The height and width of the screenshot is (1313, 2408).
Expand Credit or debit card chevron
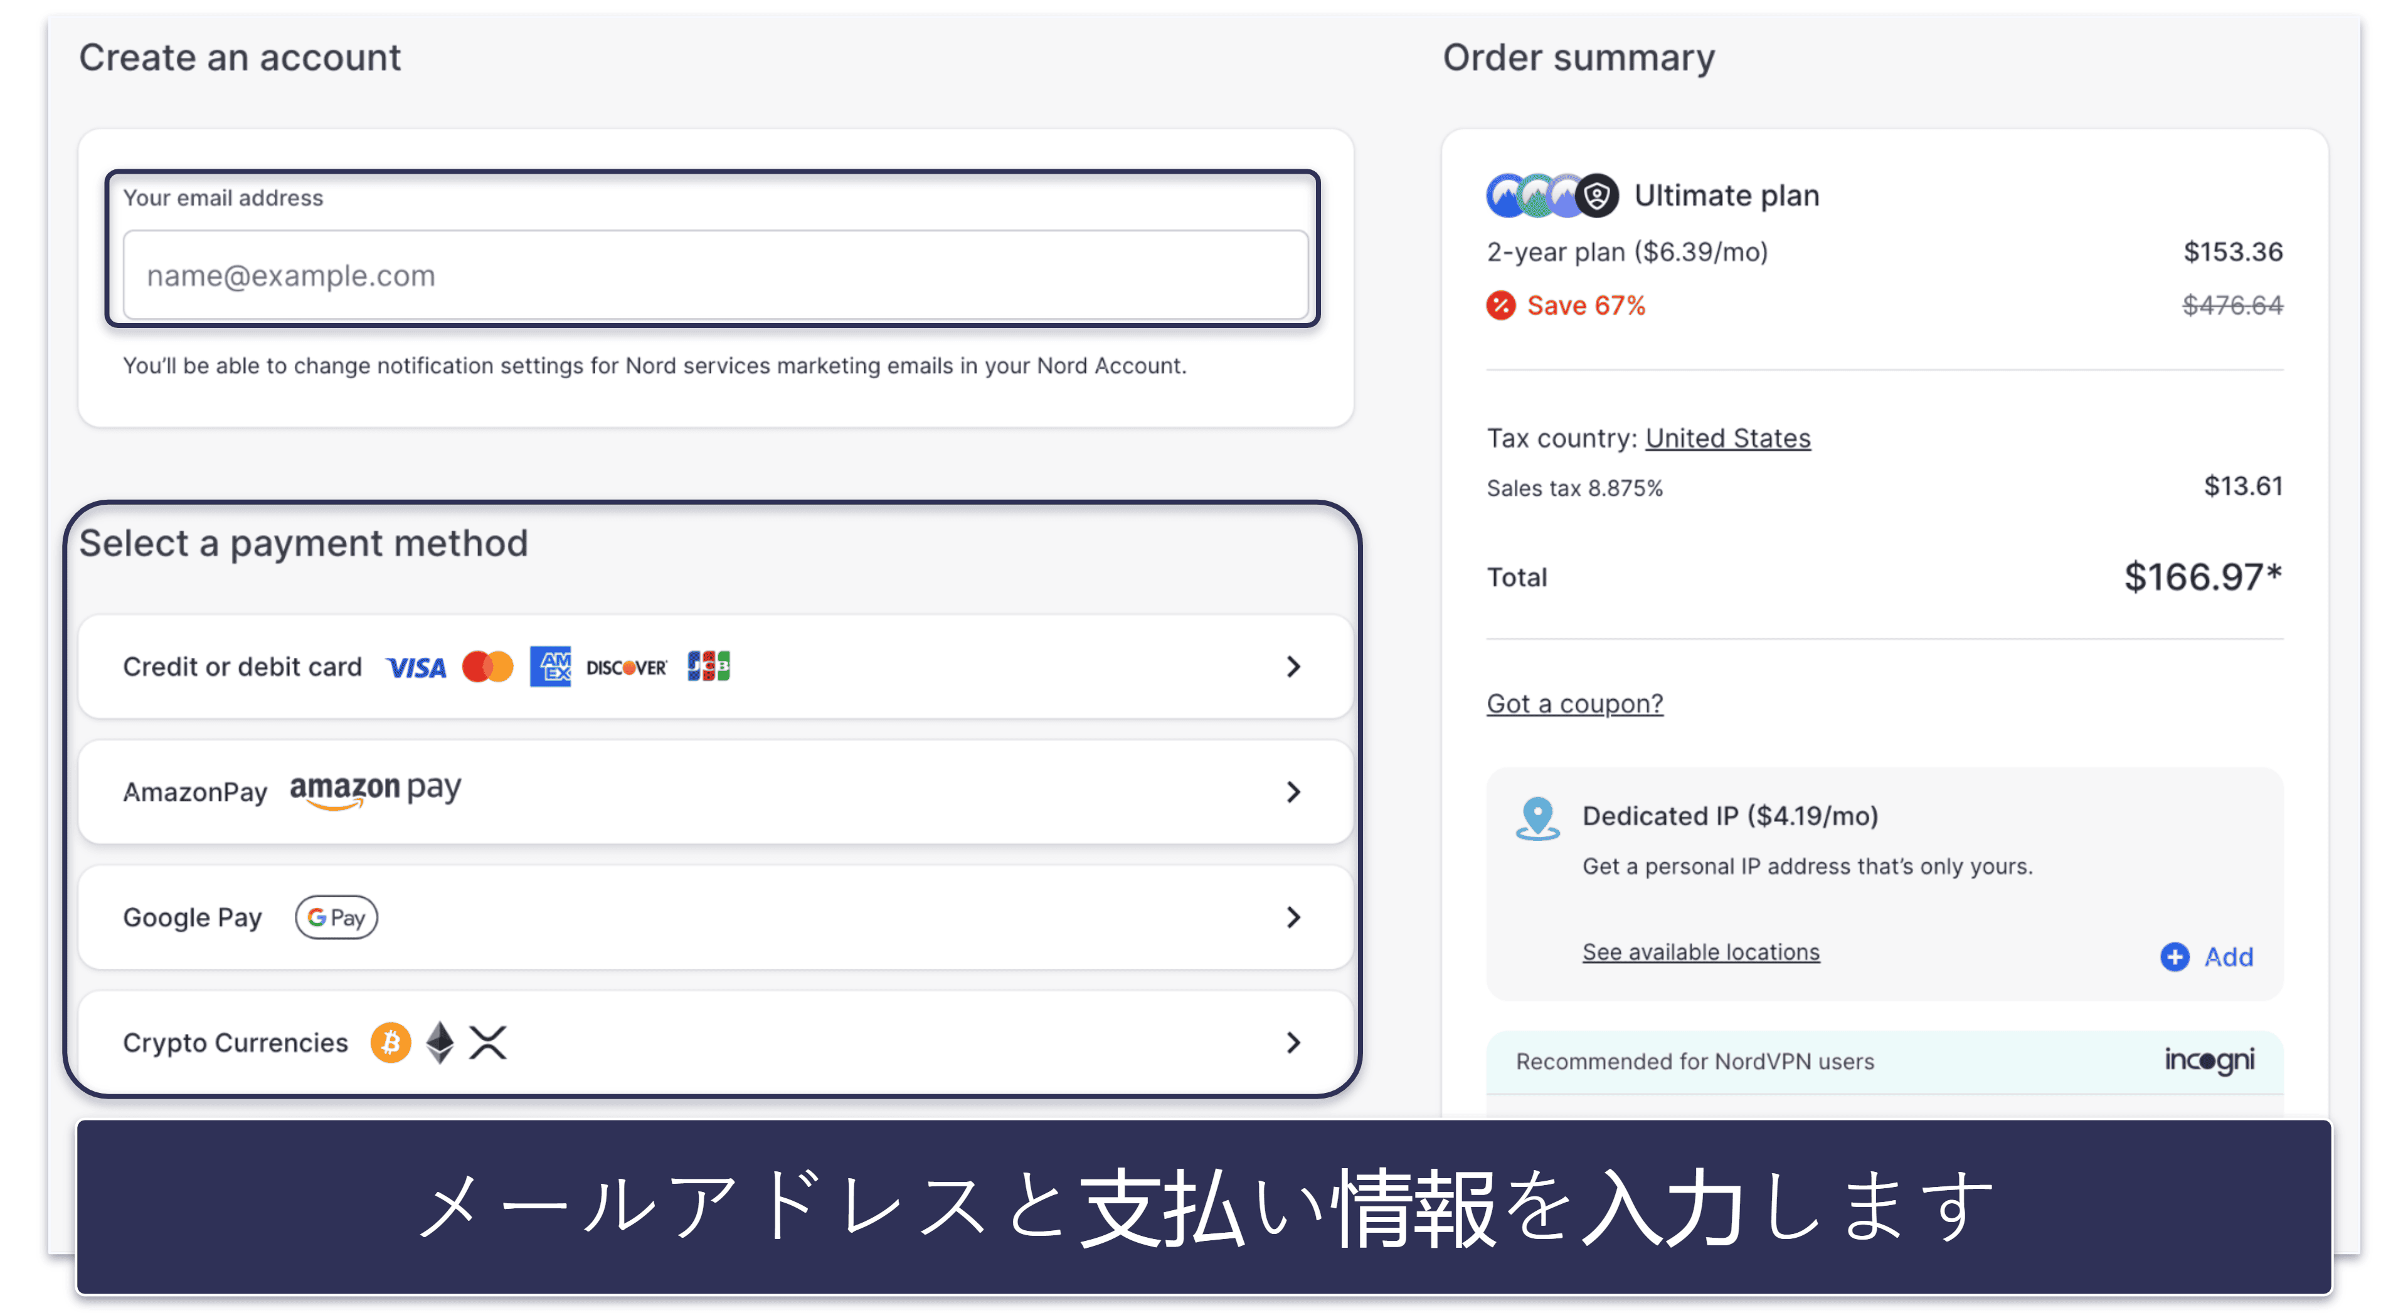[1293, 667]
